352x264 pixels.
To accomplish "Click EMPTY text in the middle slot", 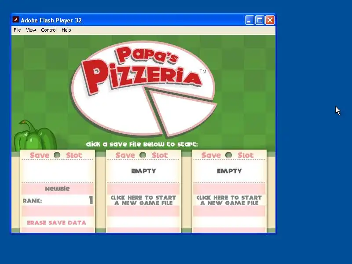I will (x=143, y=171).
